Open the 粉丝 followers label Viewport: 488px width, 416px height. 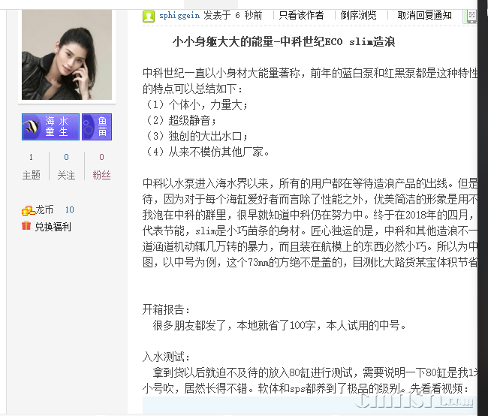(x=101, y=175)
